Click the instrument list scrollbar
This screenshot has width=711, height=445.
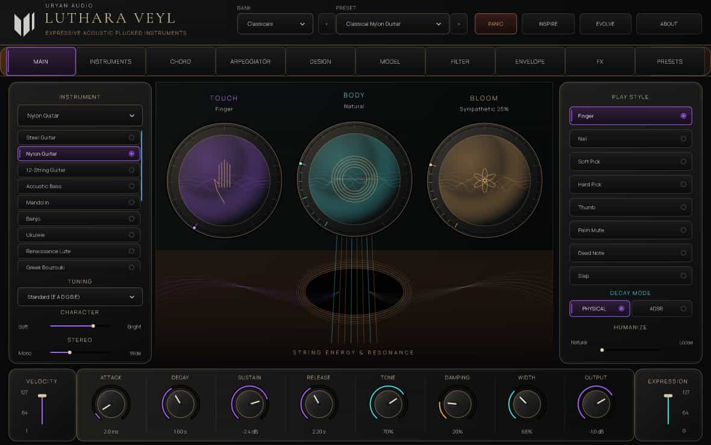pos(142,166)
